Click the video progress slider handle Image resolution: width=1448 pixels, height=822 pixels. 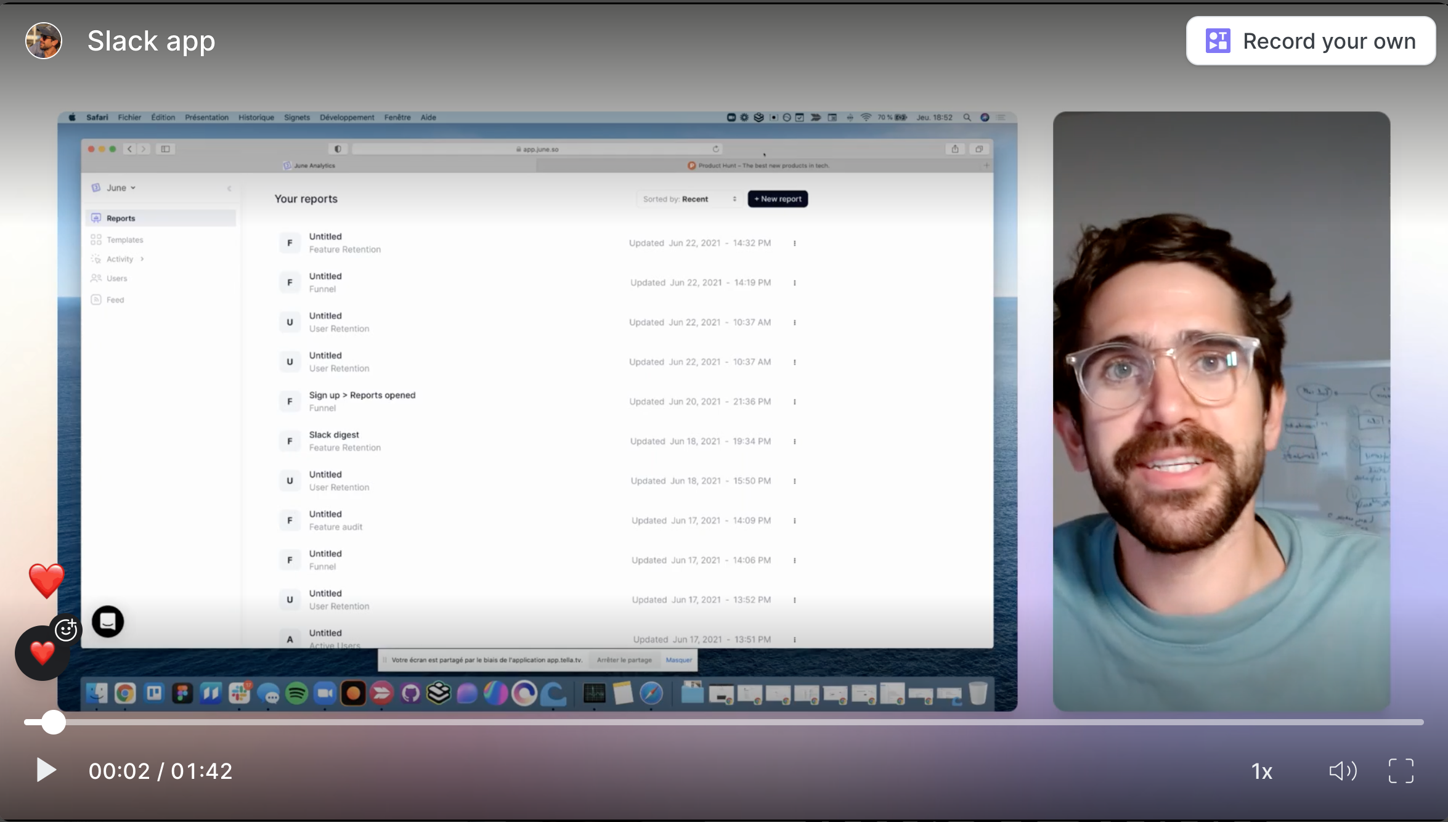[54, 722]
